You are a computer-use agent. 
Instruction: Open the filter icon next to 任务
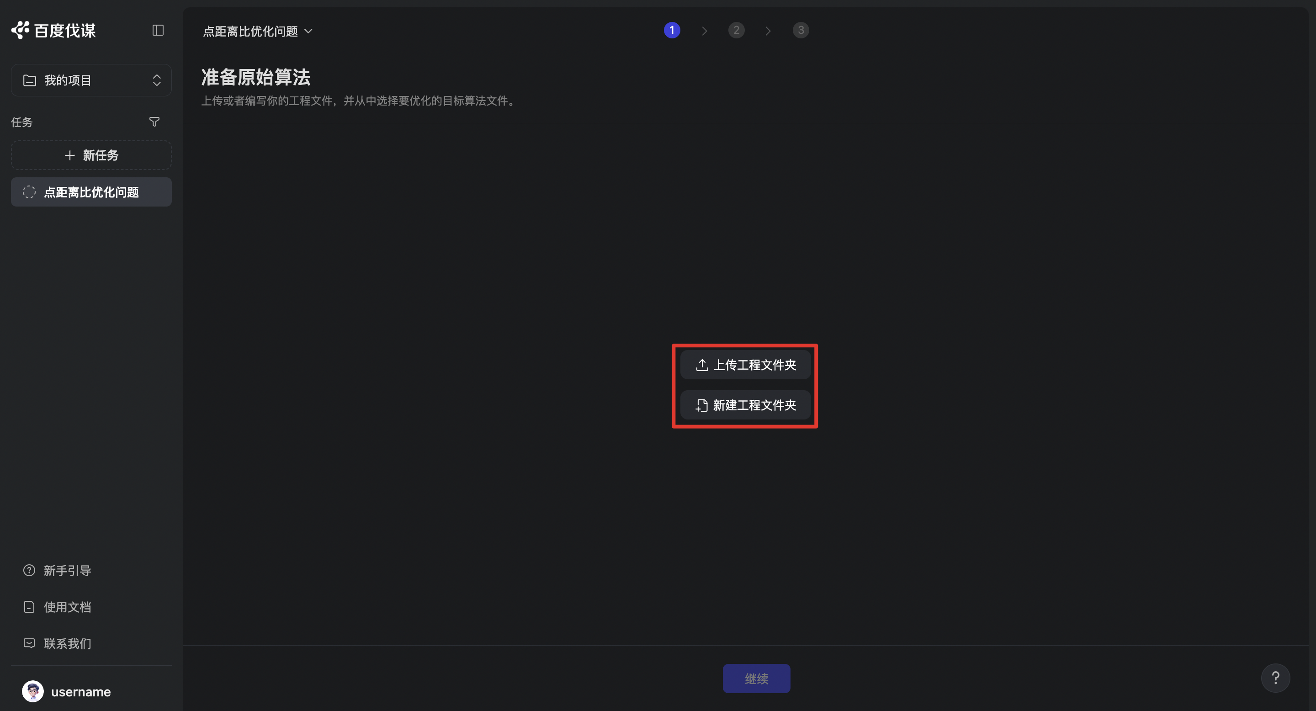tap(154, 122)
